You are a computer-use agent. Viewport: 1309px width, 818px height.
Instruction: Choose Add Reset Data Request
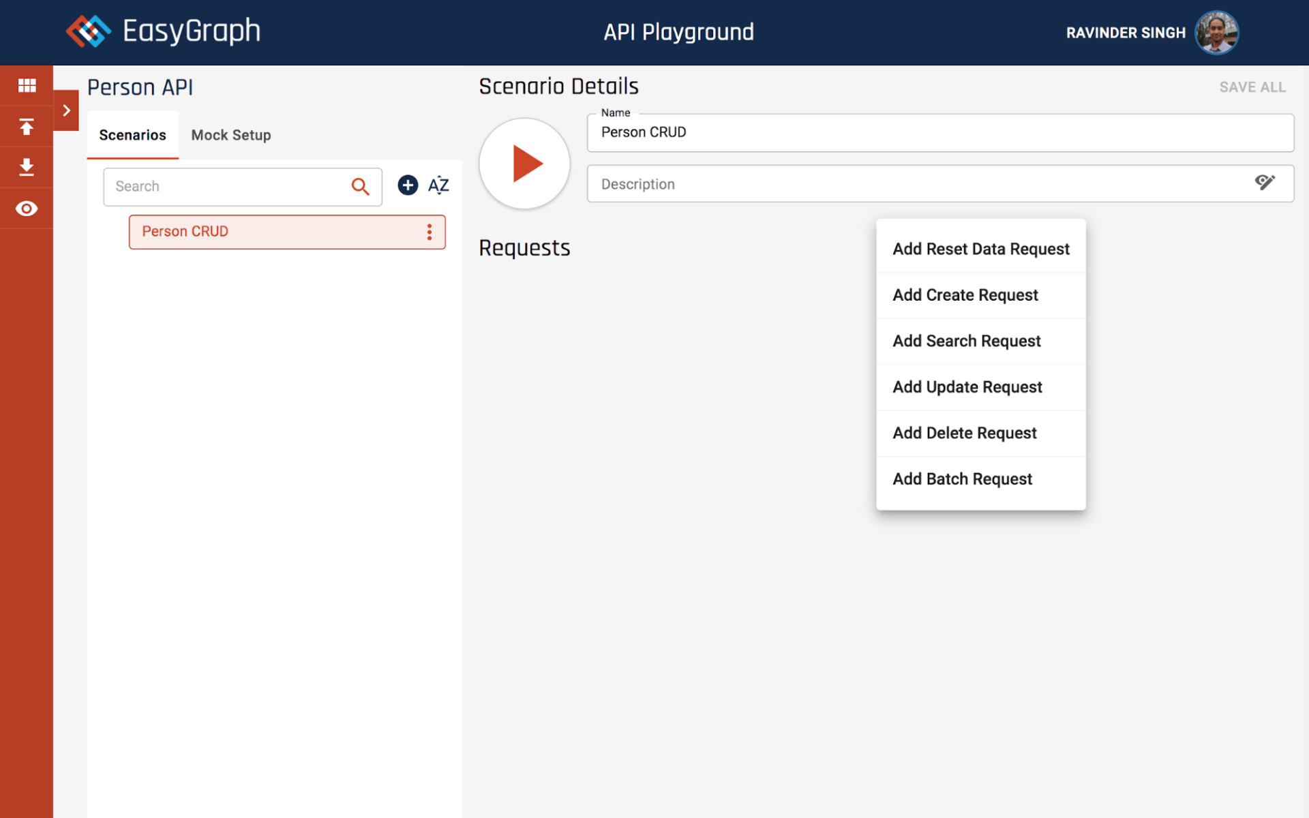pos(980,249)
